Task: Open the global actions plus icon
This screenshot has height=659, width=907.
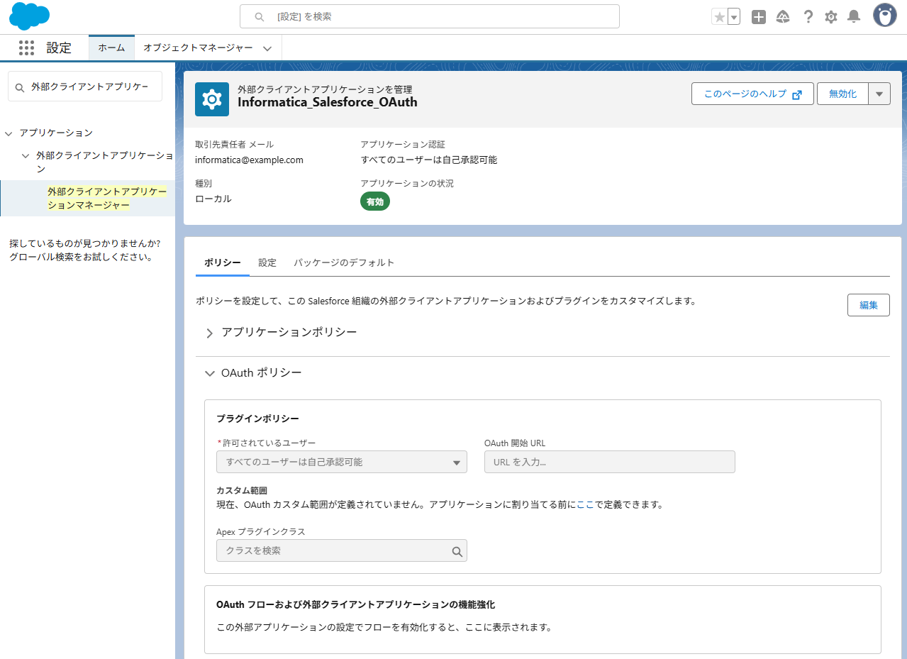Action: point(759,17)
